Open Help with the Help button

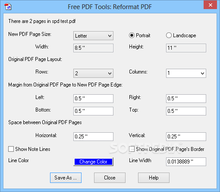click(x=154, y=178)
